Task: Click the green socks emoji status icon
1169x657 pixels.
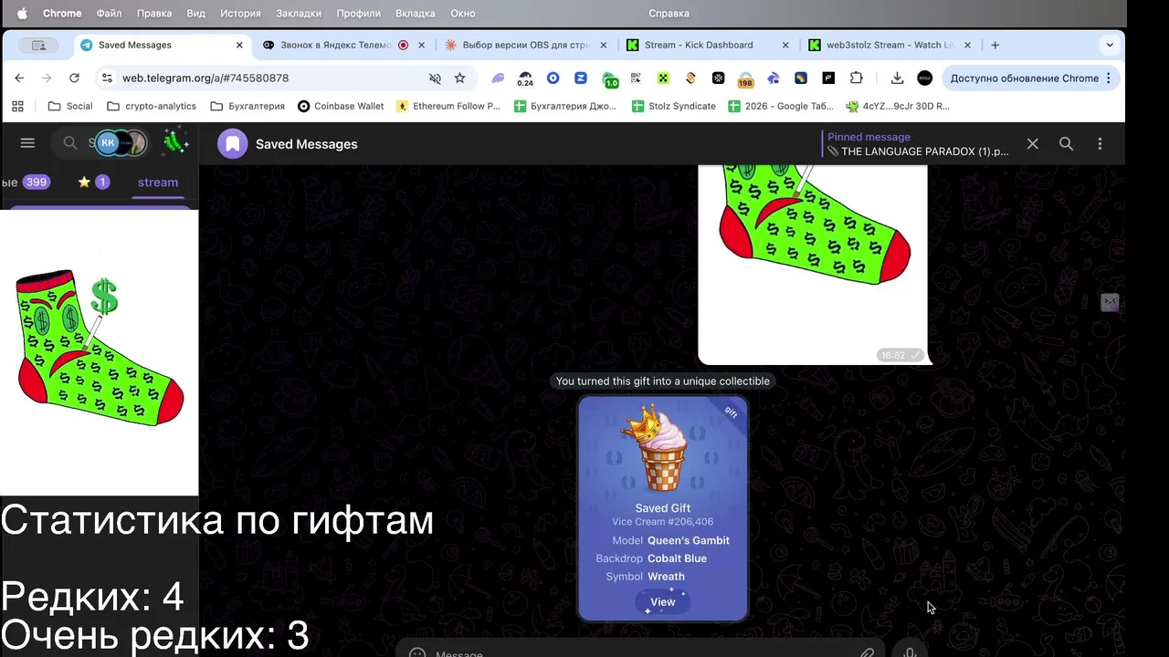Action: pyautogui.click(x=174, y=141)
